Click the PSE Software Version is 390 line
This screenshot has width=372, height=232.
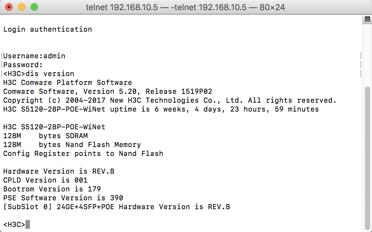tap(63, 198)
